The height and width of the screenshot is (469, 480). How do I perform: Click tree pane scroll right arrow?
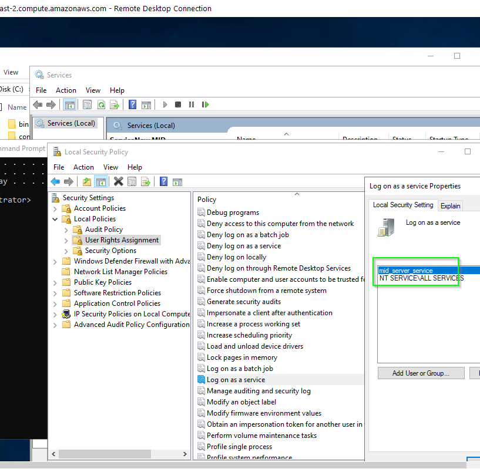coord(184,454)
